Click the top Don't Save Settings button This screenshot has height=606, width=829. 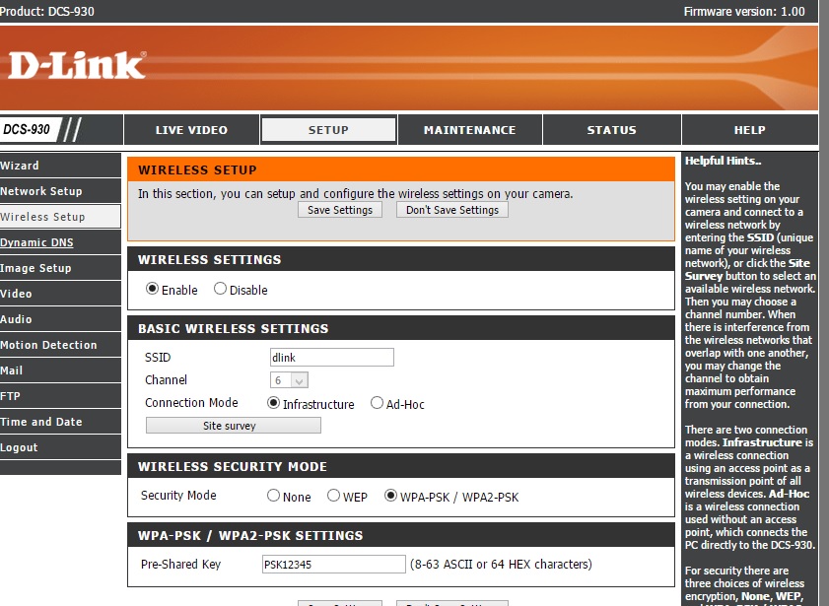pos(452,210)
